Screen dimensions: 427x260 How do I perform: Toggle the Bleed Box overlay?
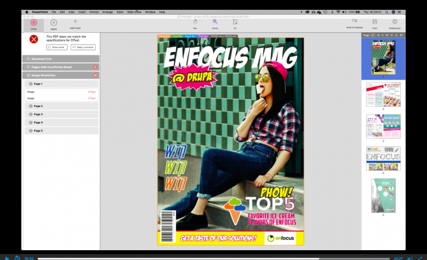tap(190, 36)
